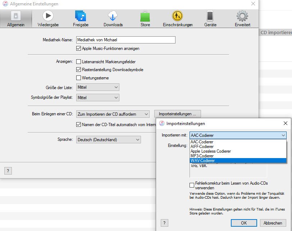Close the Allgemeine Einstellungen window
Image resolution: width=292 pixels, height=231 pixels.
pos(253,4)
